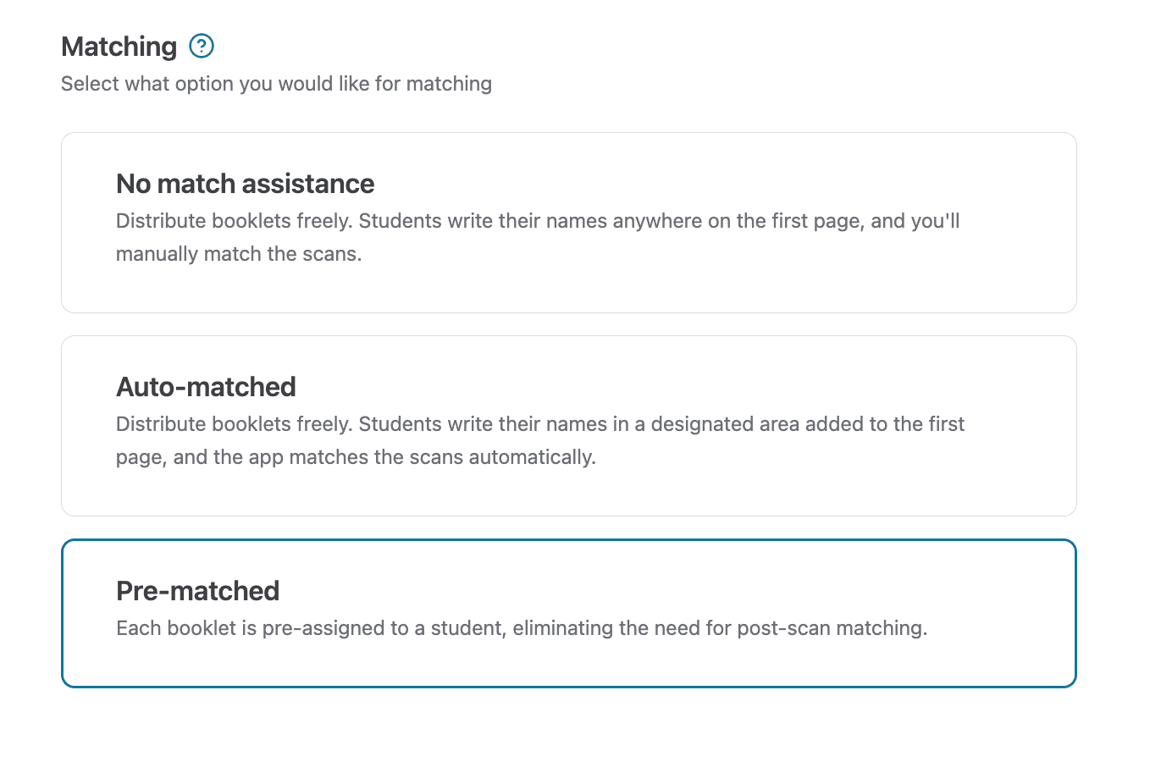The image size is (1172, 762).
Task: Click the Auto-matched description text
Action: point(540,440)
